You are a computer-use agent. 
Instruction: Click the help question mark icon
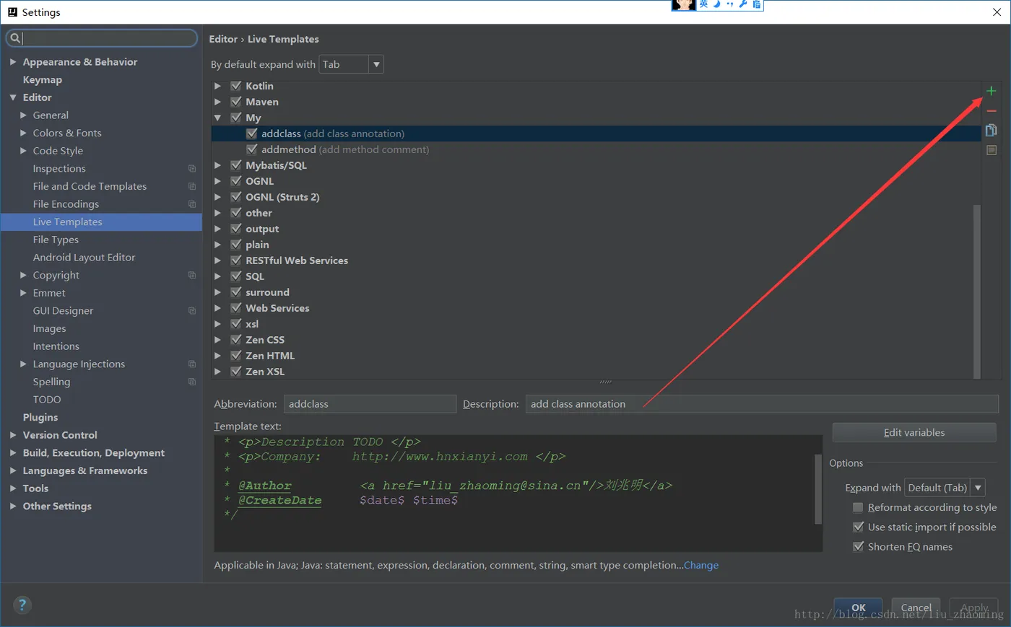22,605
